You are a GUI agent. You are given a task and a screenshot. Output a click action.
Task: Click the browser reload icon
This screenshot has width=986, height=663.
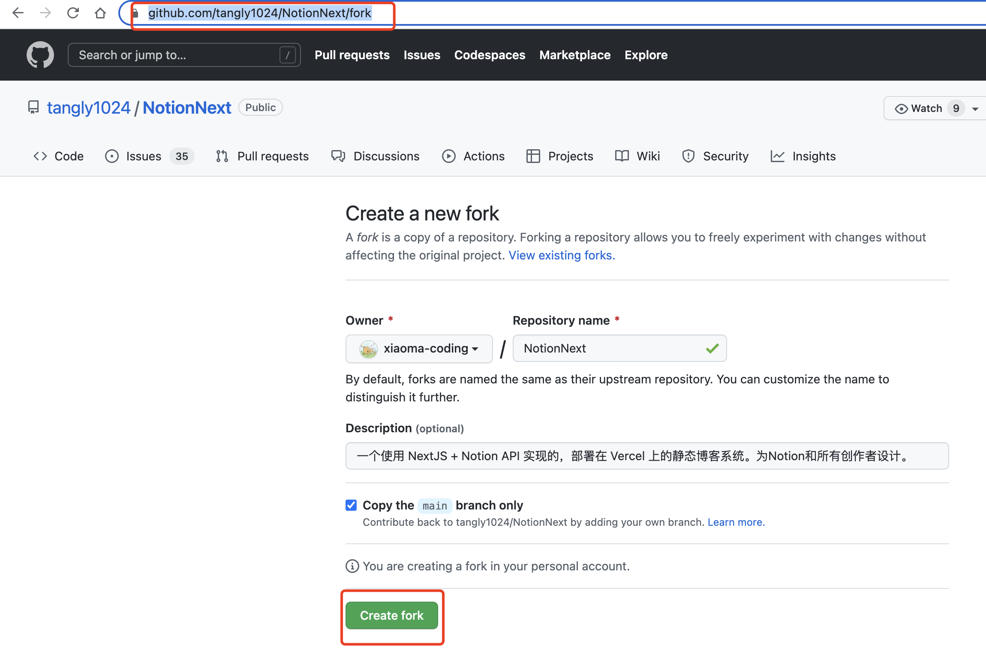(x=73, y=13)
